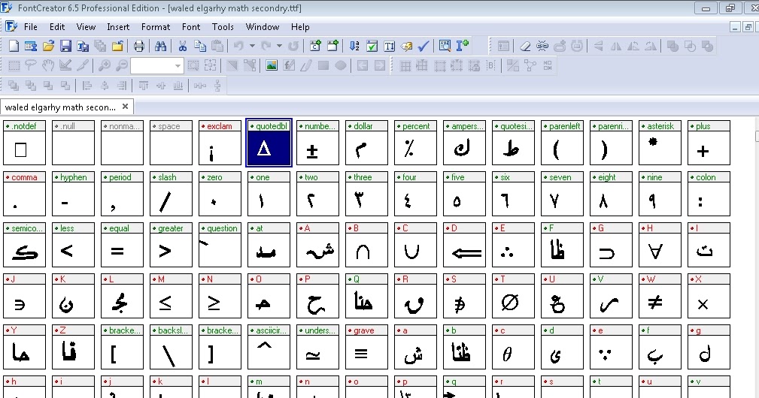
Task: Open the Window menu
Action: pos(263,27)
